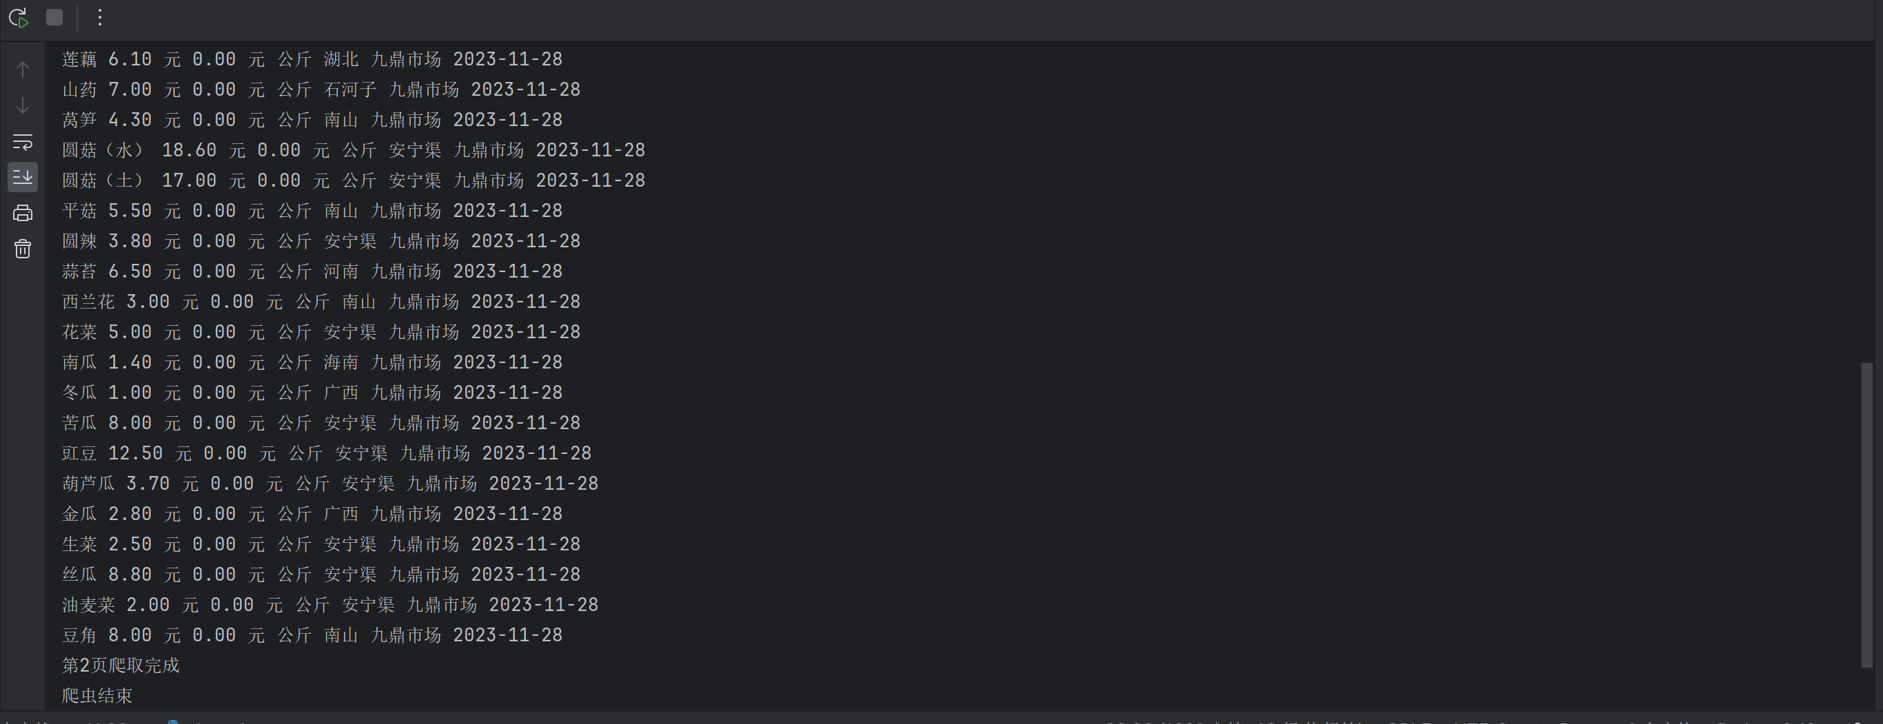This screenshot has width=1883, height=724.
Task: Print the console output
Action: tap(23, 214)
